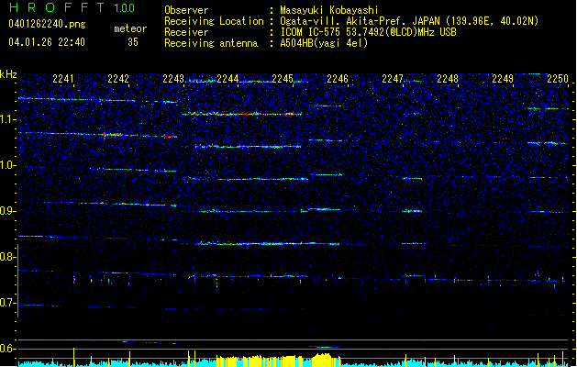Click the 'Receiving antenna' field label
The height and width of the screenshot is (367, 577).
[x=211, y=43]
